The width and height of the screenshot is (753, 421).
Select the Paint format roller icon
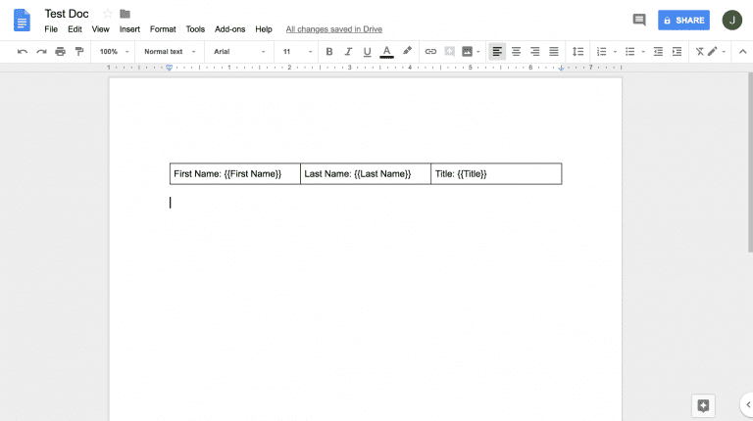pyautogui.click(x=78, y=51)
